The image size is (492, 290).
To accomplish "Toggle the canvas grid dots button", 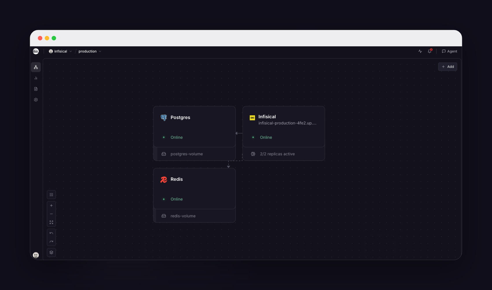I will (51, 195).
